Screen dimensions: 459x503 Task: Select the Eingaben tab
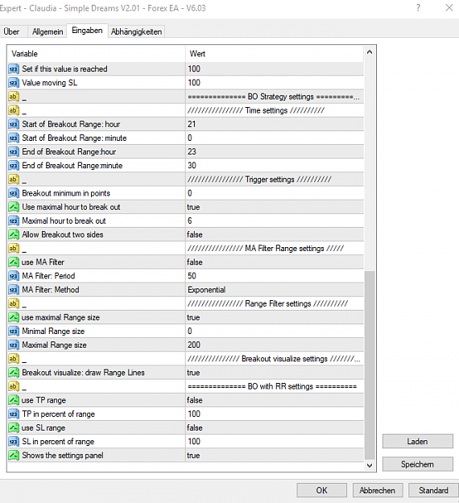[87, 31]
